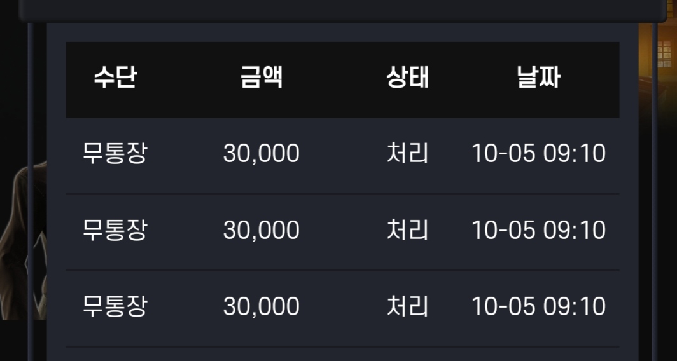The image size is (677, 361).
Task: Select the 상태 column header
Action: coord(408,78)
